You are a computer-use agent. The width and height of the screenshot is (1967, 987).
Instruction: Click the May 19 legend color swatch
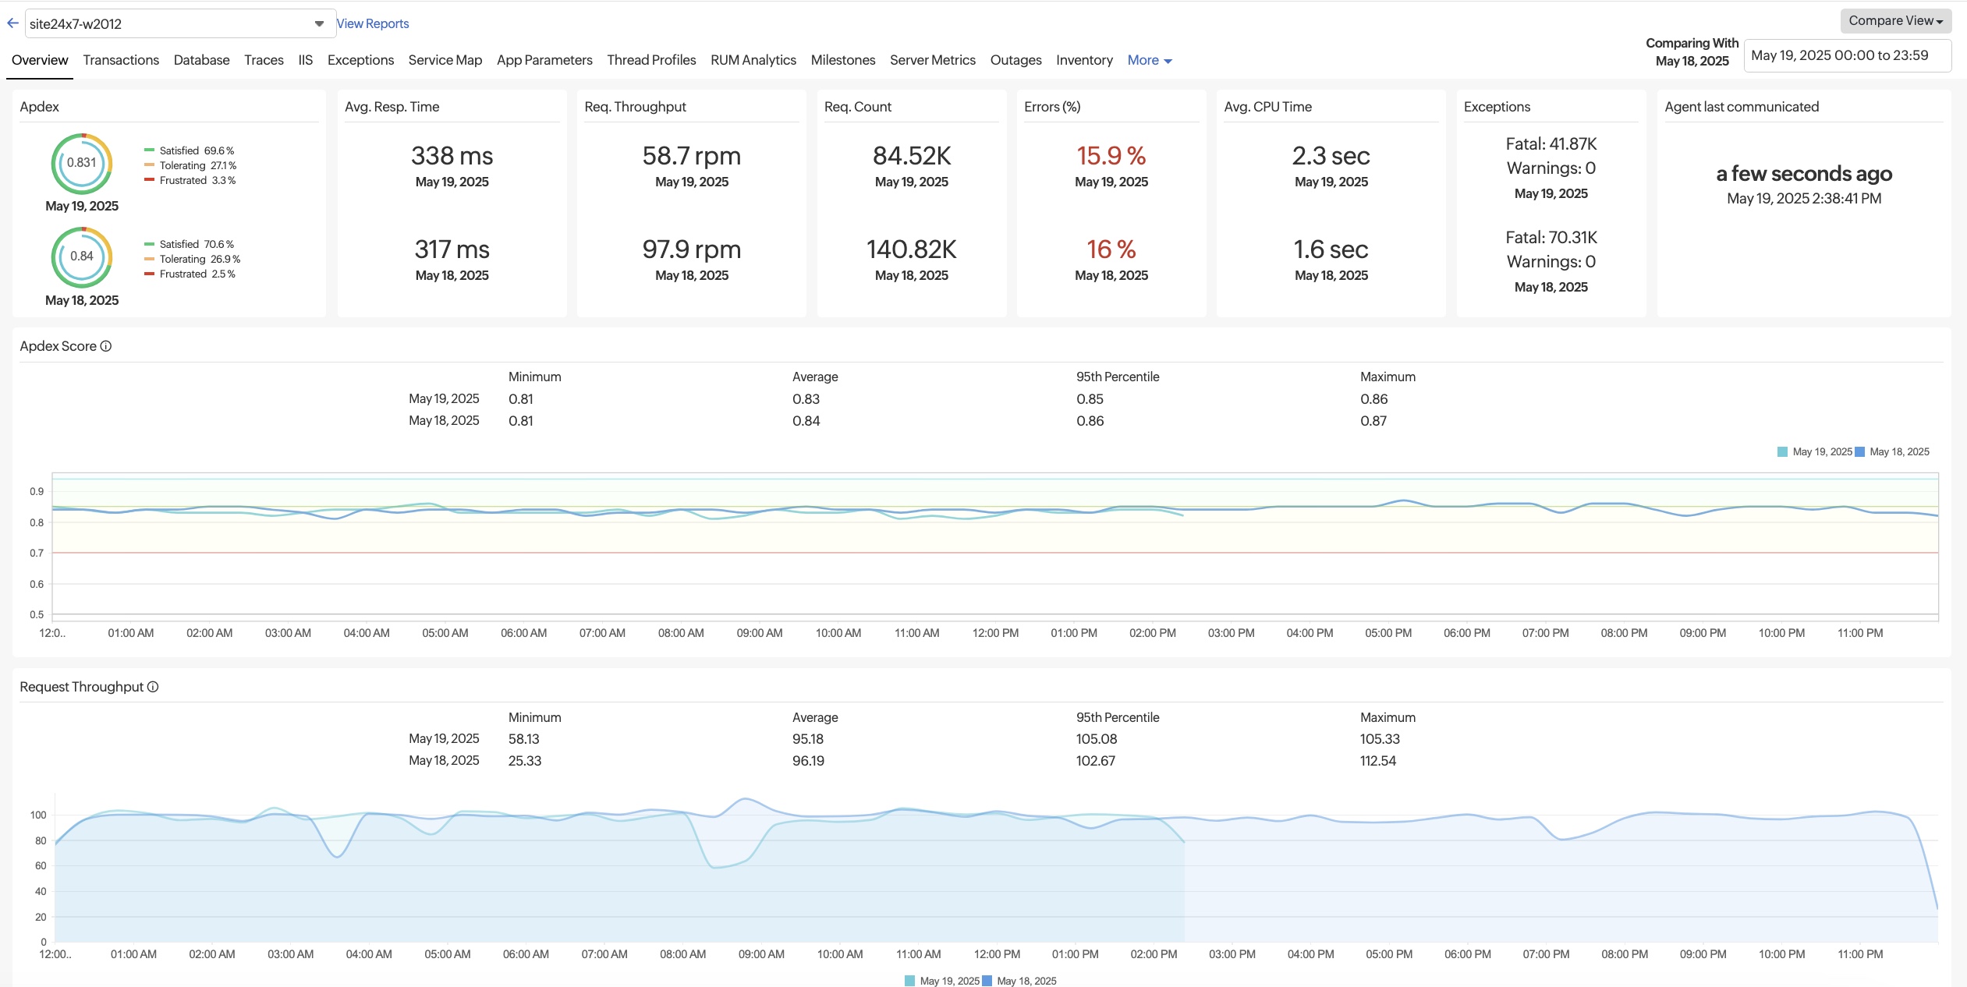(x=1781, y=451)
